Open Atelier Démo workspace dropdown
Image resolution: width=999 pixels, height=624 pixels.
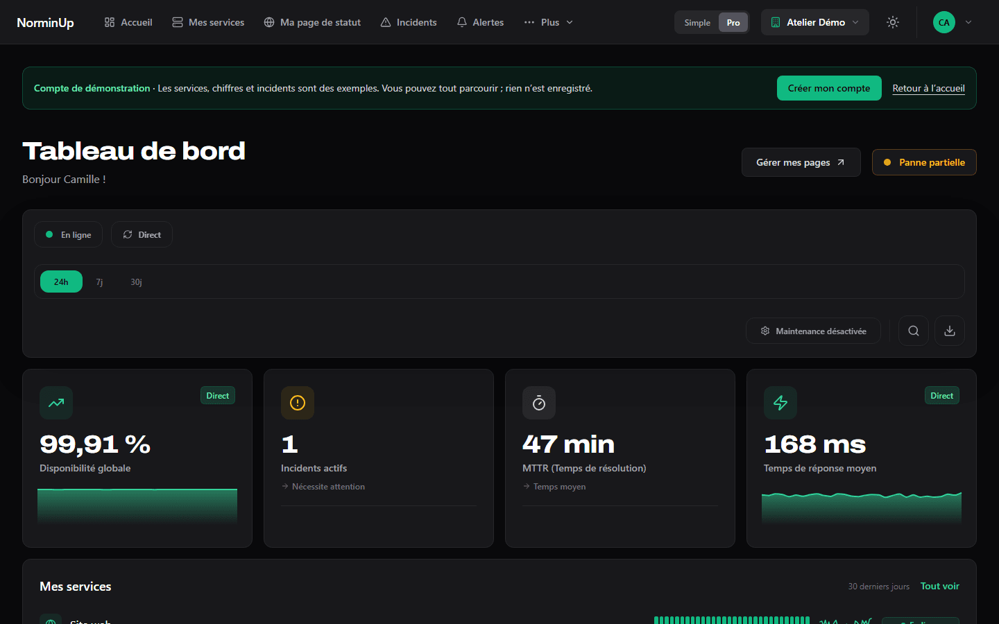pyautogui.click(x=815, y=22)
